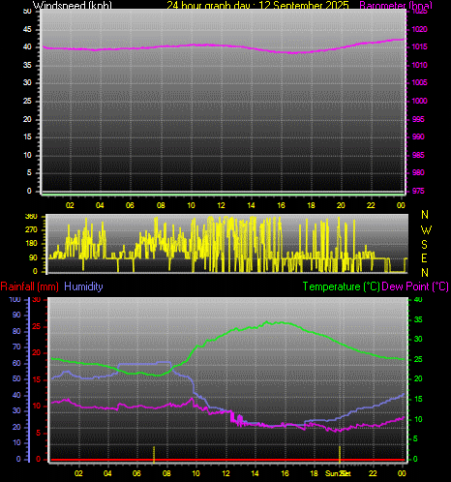Click 360 on the wind direction axis

pyautogui.click(x=31, y=217)
